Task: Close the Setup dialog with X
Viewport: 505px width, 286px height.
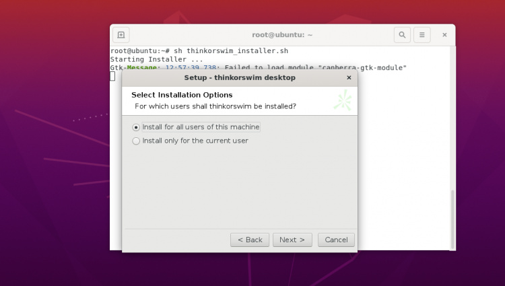Action: click(x=349, y=78)
